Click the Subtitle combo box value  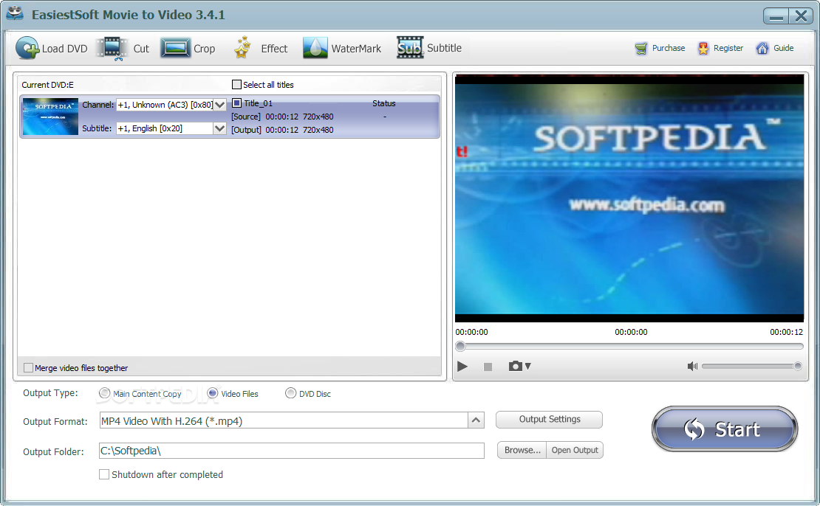tap(165, 128)
